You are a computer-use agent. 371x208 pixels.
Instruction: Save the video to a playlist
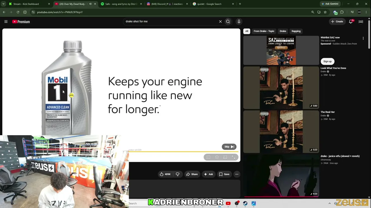click(x=224, y=174)
